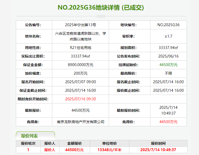Screen dimensions: 199x155
Task: Click the 用地性质 label
Action: point(33,48)
